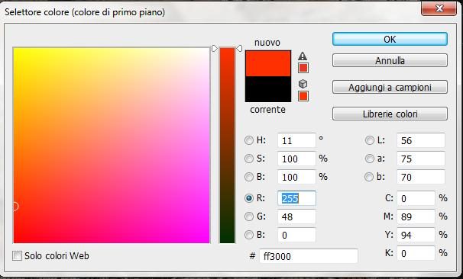Image resolution: width=463 pixels, height=279 pixels.
Task: Select the Lab b radio button
Action: tap(369, 177)
